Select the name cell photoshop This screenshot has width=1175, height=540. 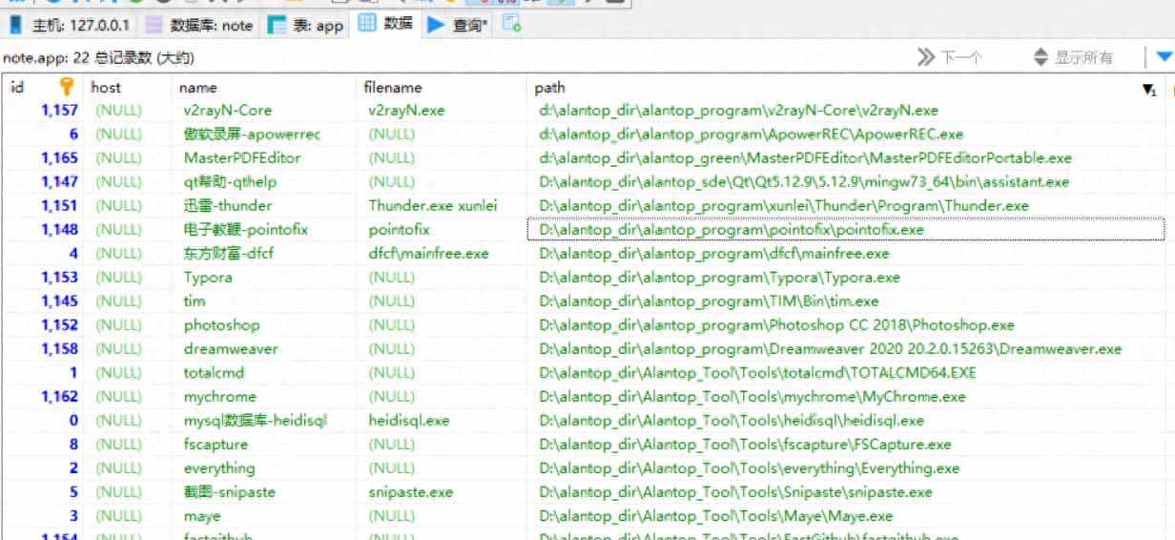pyautogui.click(x=221, y=325)
